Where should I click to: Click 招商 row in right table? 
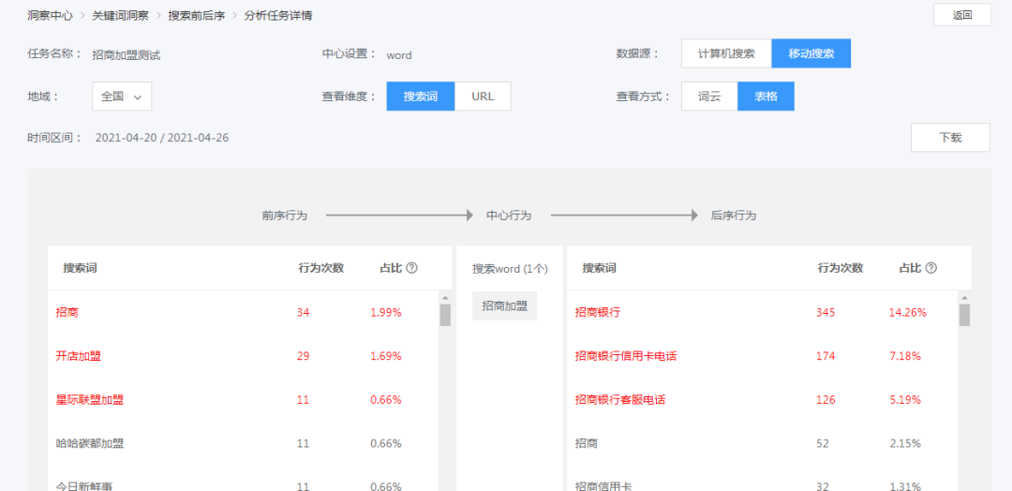[x=762, y=444]
